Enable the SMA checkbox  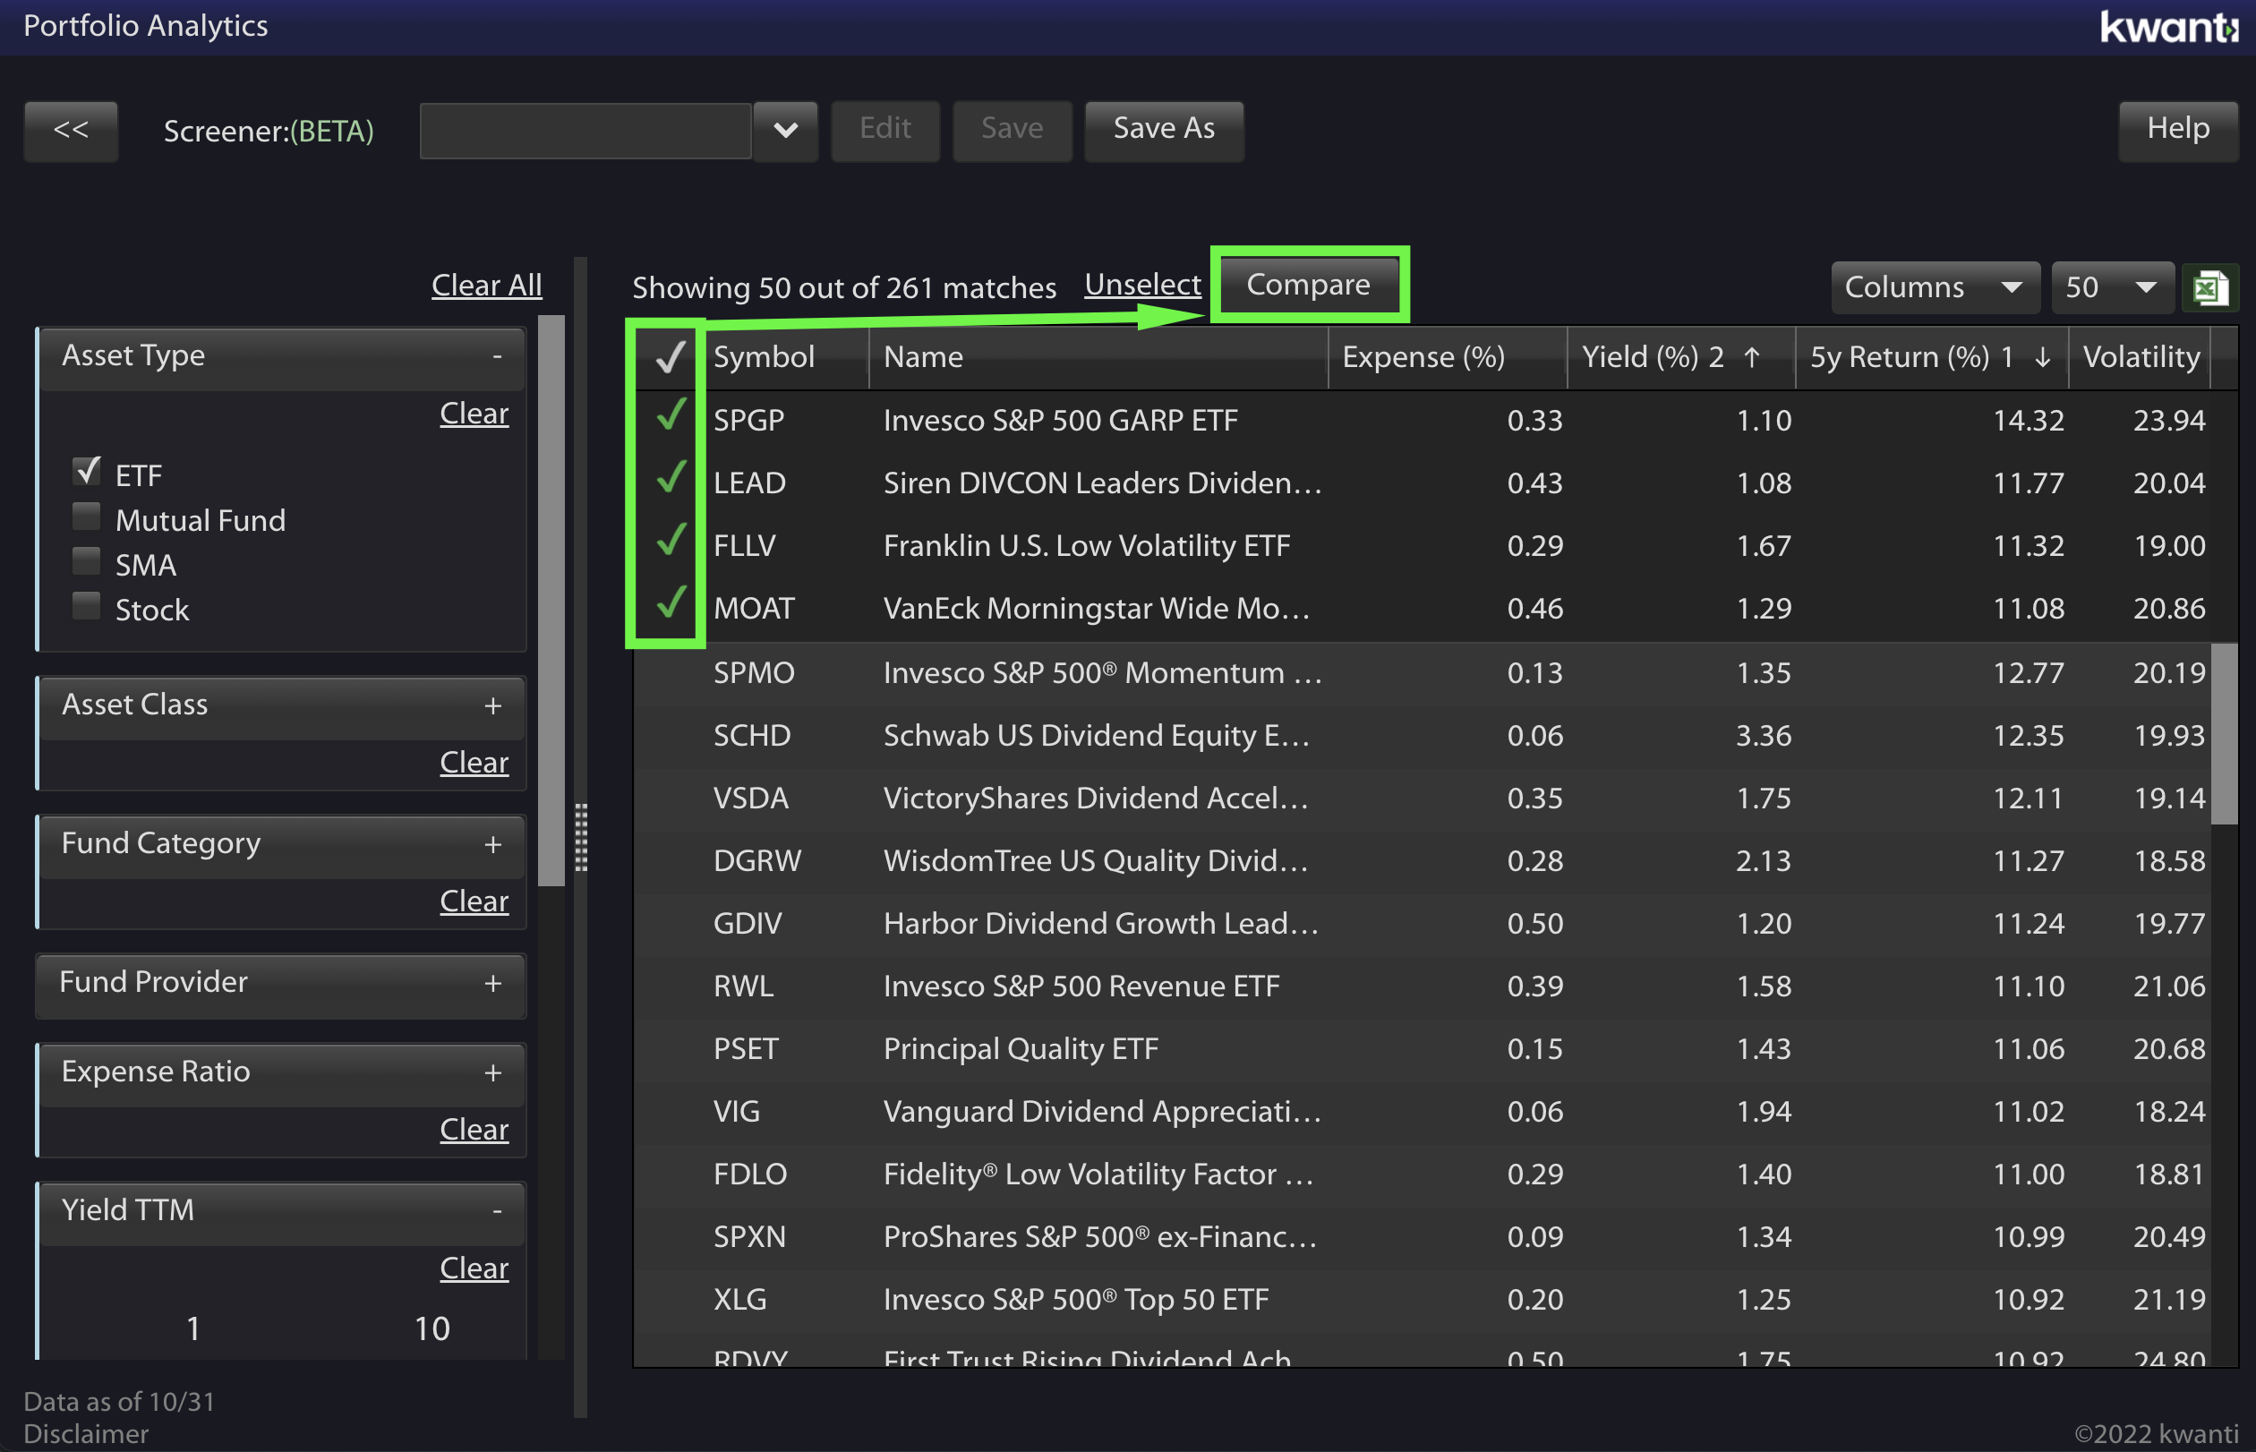pos(87,560)
